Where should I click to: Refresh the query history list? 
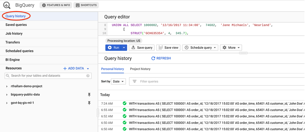161,58
